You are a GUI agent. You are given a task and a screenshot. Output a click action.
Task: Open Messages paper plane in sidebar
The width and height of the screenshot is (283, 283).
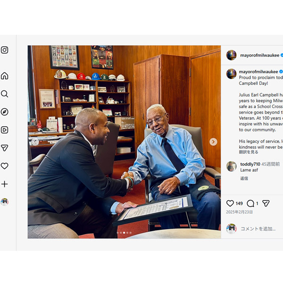(5, 148)
